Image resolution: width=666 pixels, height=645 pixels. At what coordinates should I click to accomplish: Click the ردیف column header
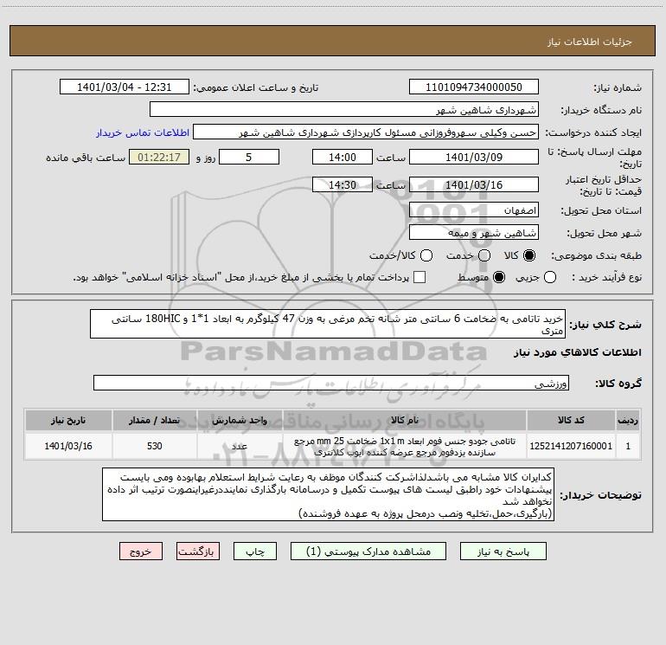click(628, 421)
